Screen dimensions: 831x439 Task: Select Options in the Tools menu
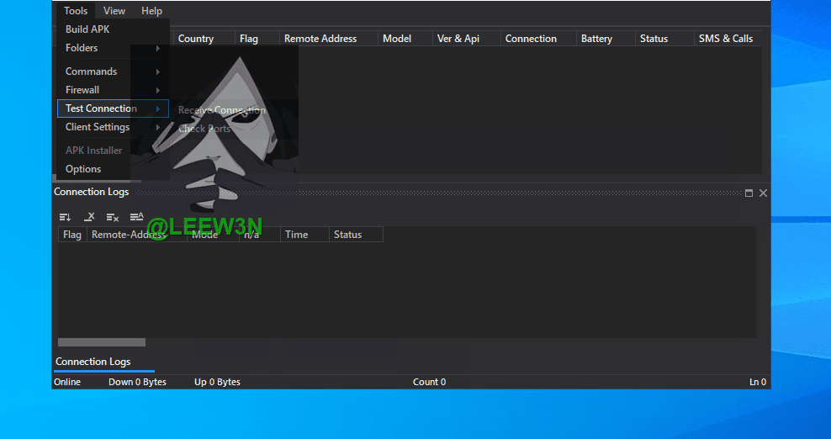pos(83,169)
